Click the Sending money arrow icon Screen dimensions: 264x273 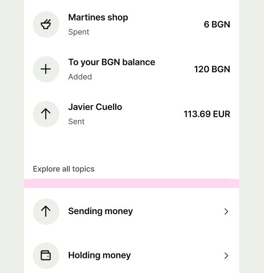(46, 211)
